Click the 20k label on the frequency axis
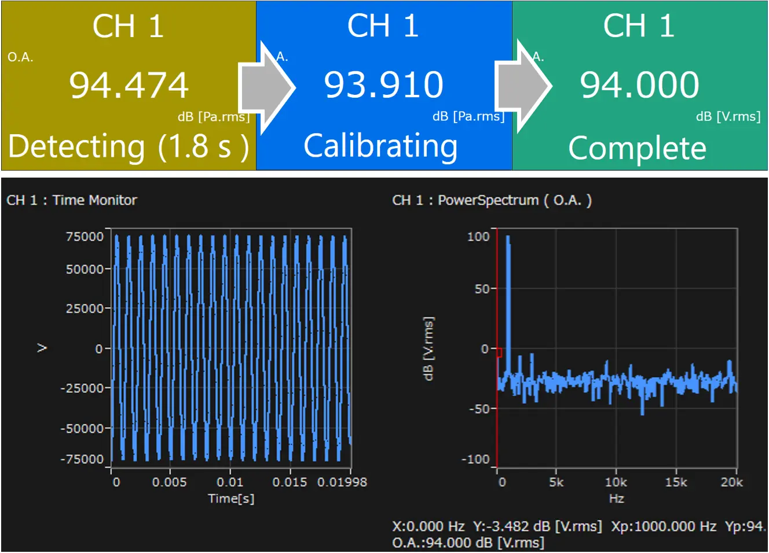Screen dimensions: 769x553 coord(732,482)
